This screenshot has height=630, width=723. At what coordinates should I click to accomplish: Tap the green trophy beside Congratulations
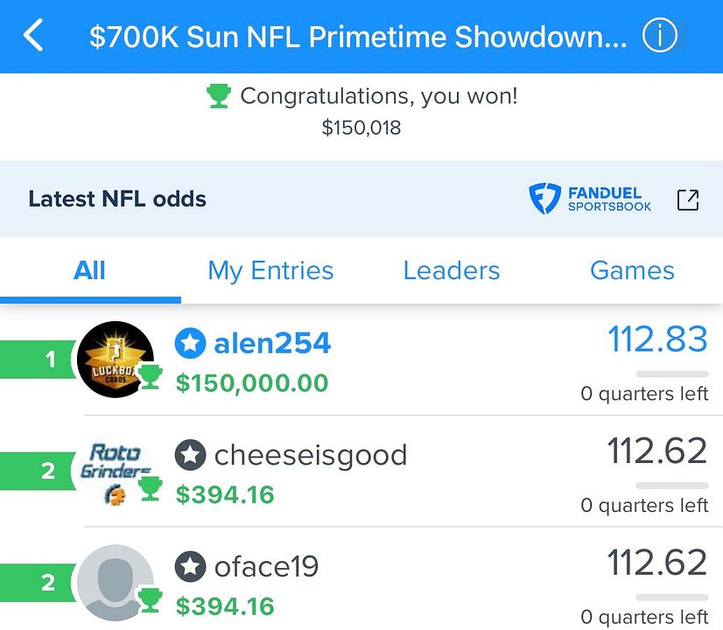(219, 96)
